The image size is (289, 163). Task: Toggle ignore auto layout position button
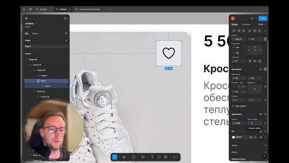tap(266, 39)
